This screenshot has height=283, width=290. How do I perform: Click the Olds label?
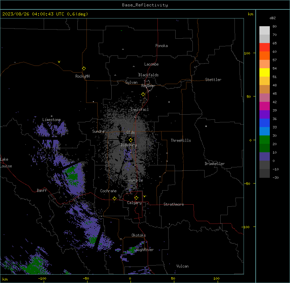pos(131,132)
